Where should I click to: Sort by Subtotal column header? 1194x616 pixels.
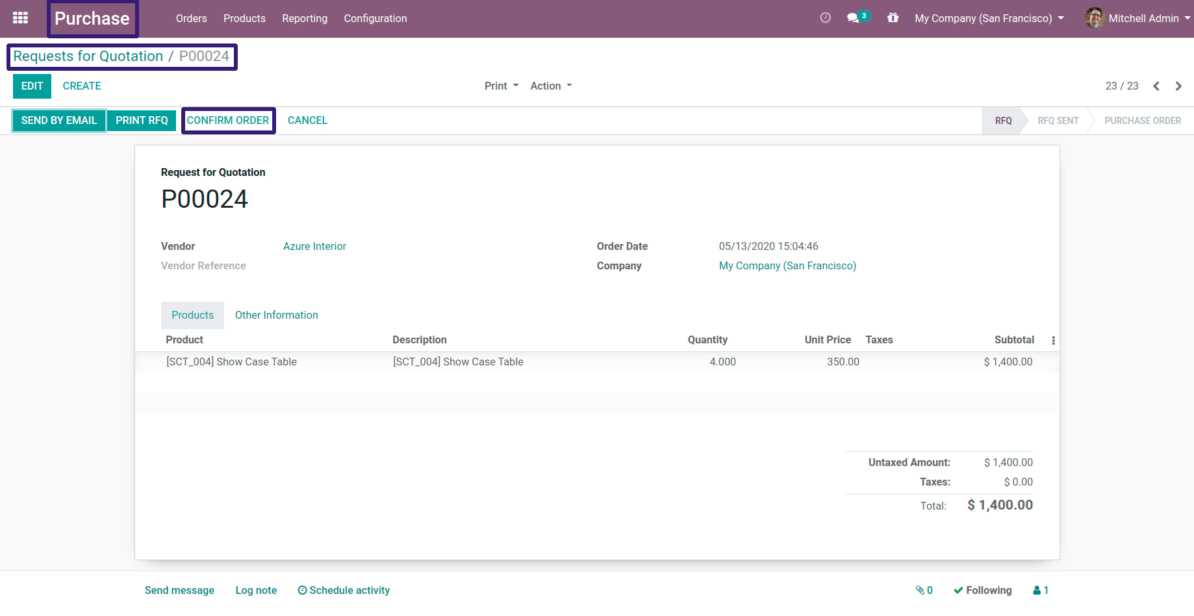[x=1014, y=339]
